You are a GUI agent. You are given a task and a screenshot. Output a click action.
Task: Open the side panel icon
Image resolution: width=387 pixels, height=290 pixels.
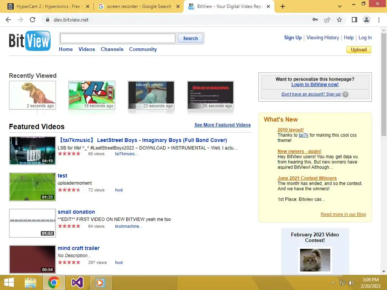click(x=354, y=20)
